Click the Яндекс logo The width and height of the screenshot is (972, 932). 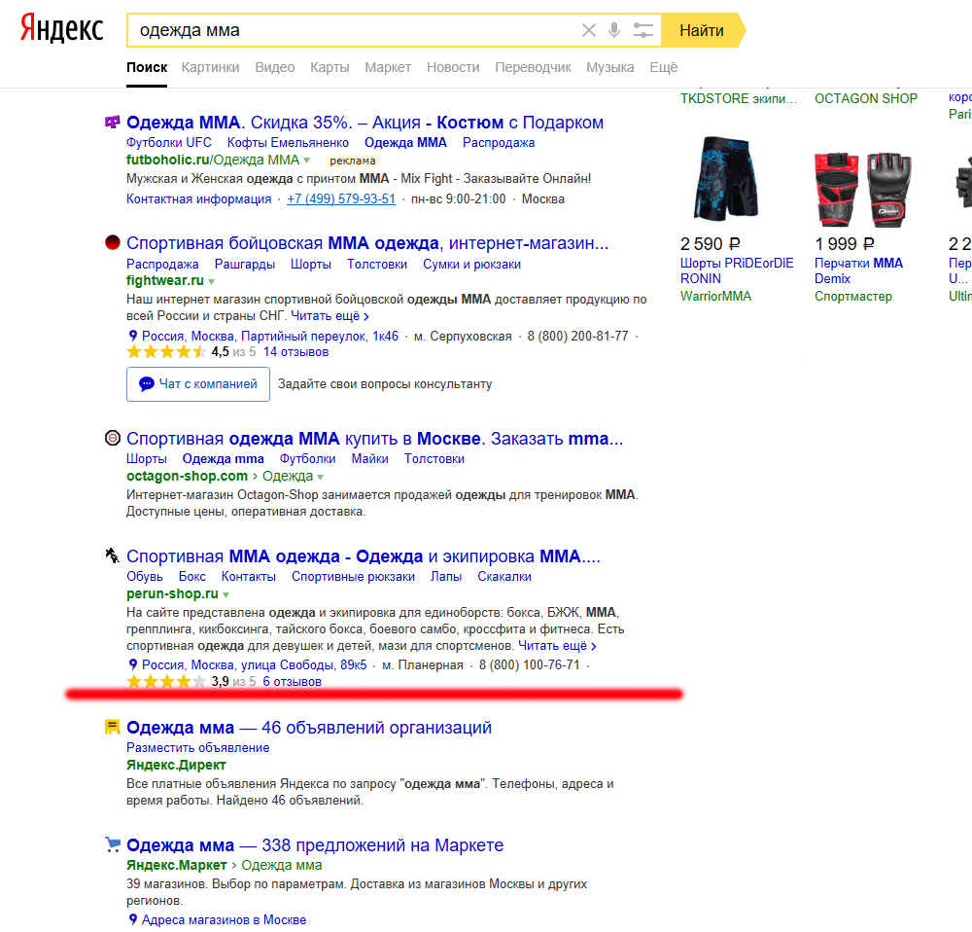(61, 29)
